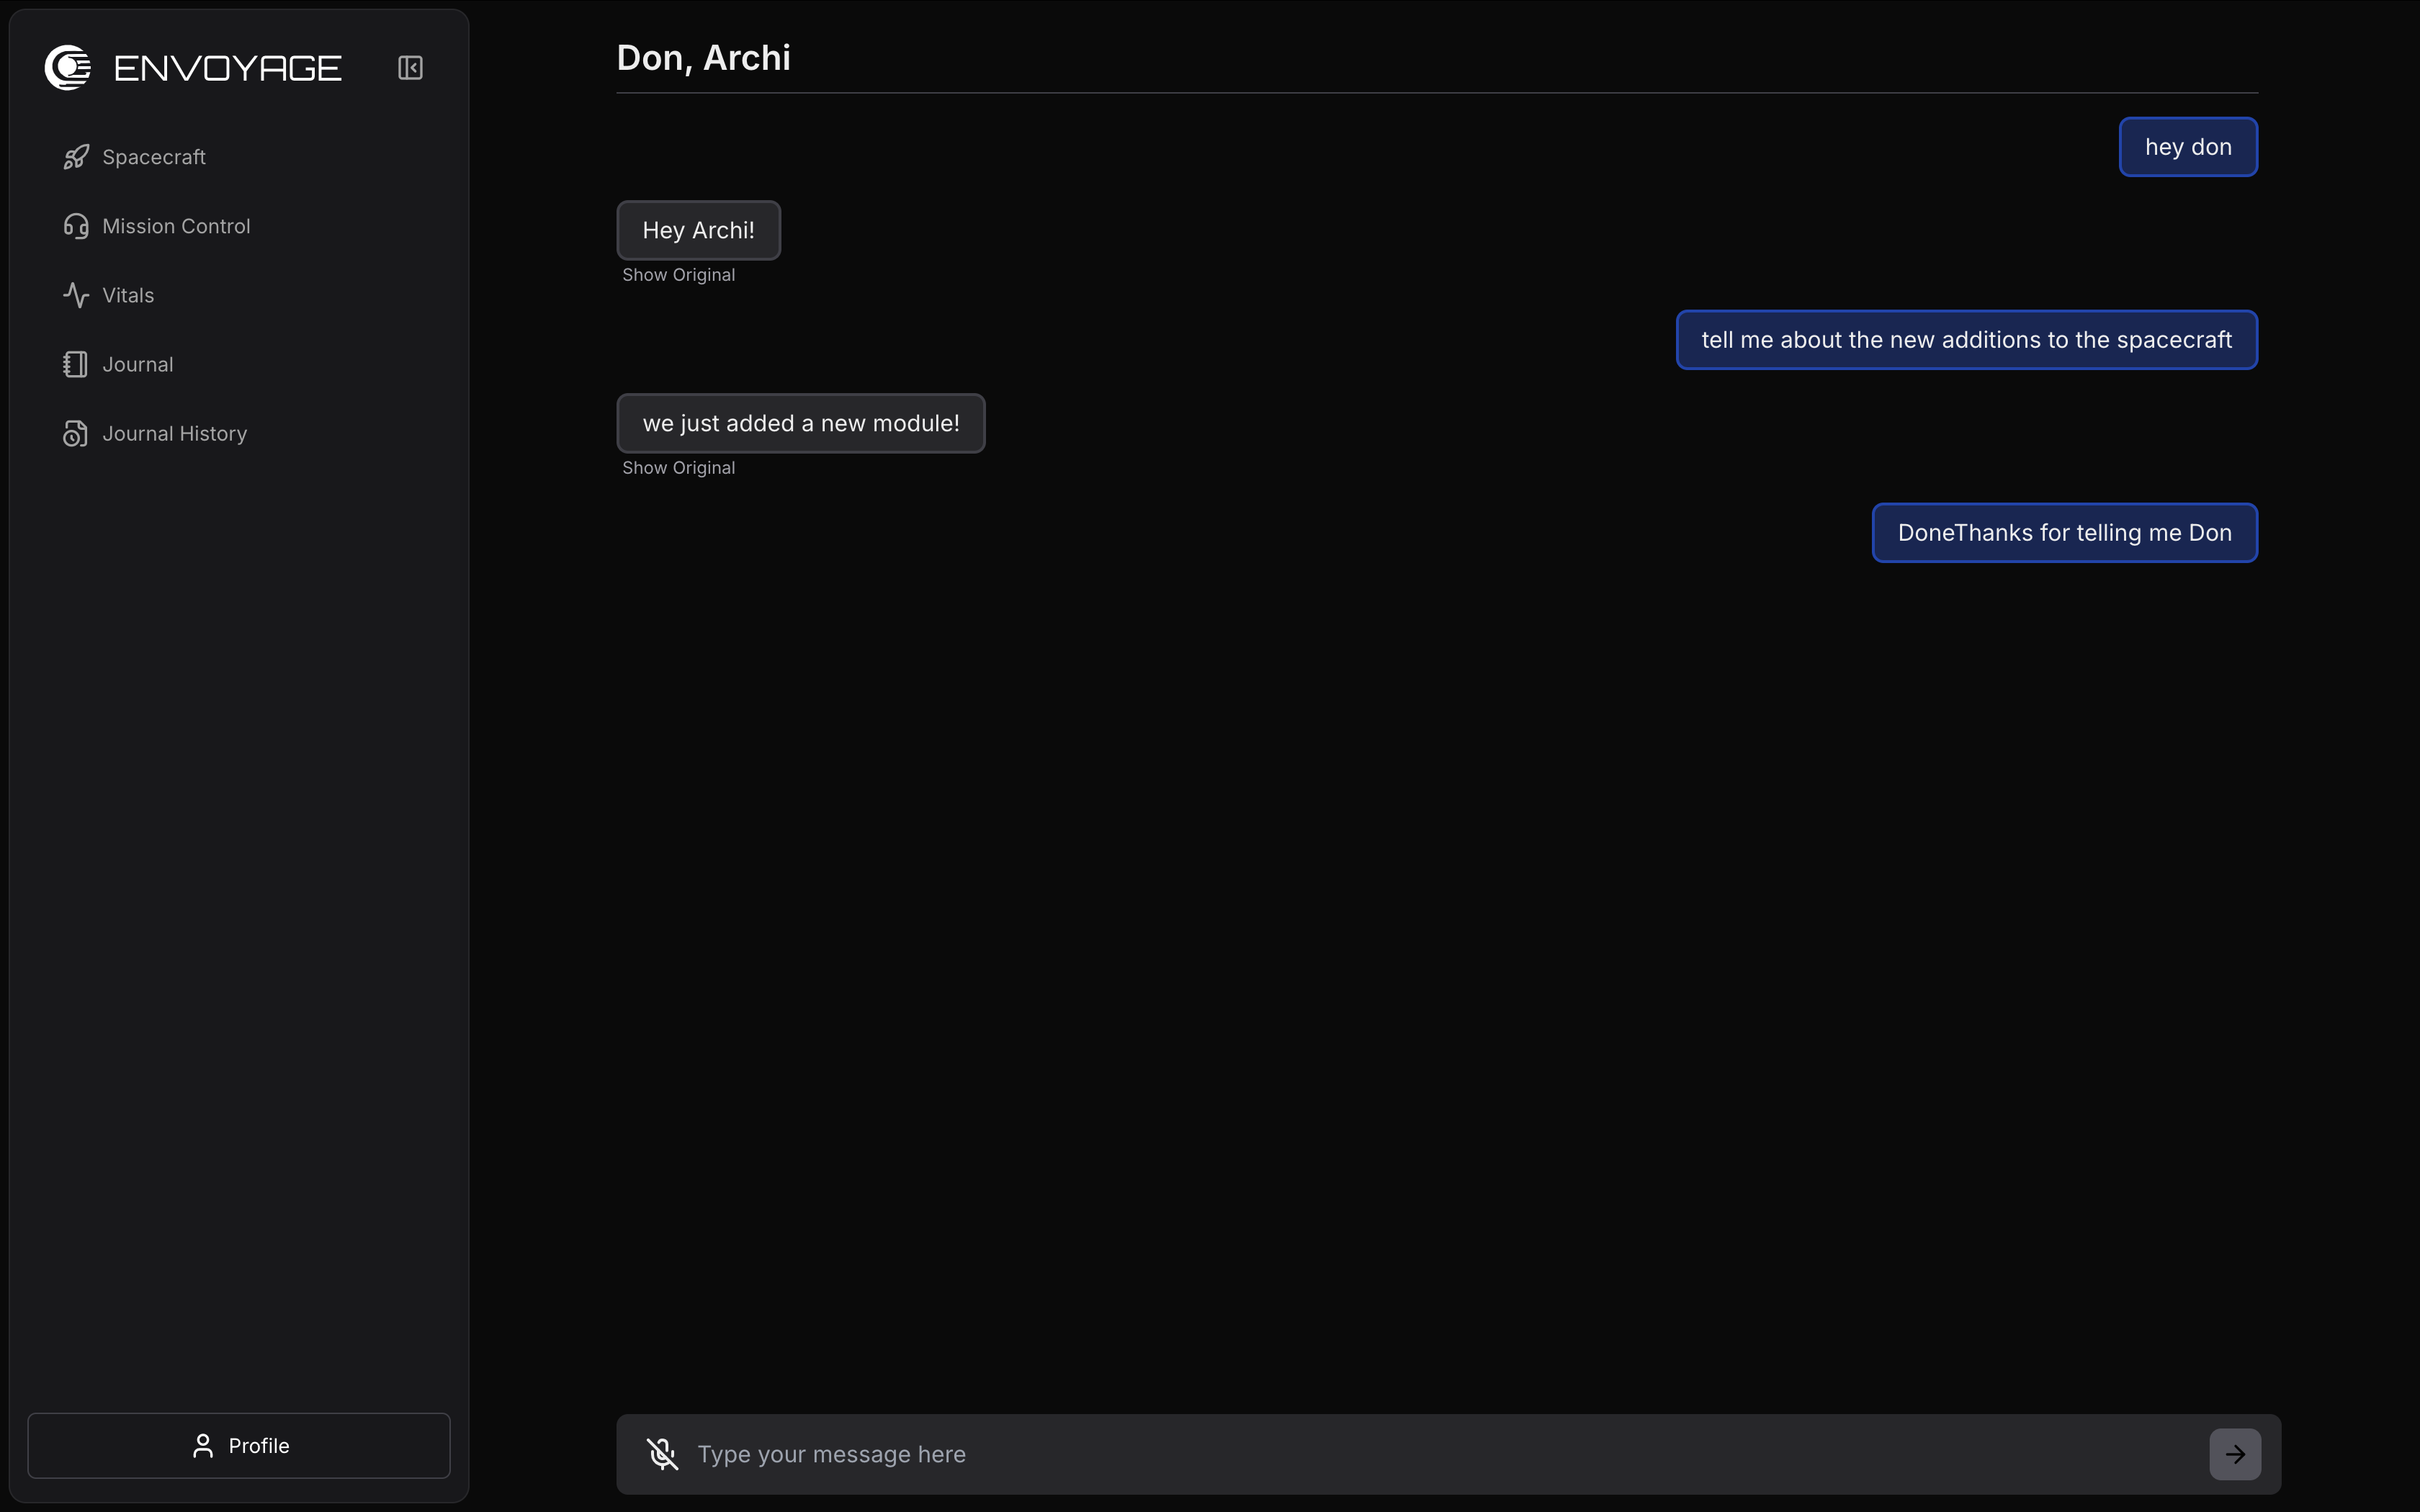Screen dimensions: 2420x1512
Task: Click the Profile person icon
Action: click(x=203, y=1445)
